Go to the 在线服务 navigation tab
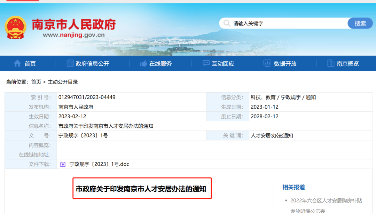Screen dimensions: 376x213 (x=160, y=64)
